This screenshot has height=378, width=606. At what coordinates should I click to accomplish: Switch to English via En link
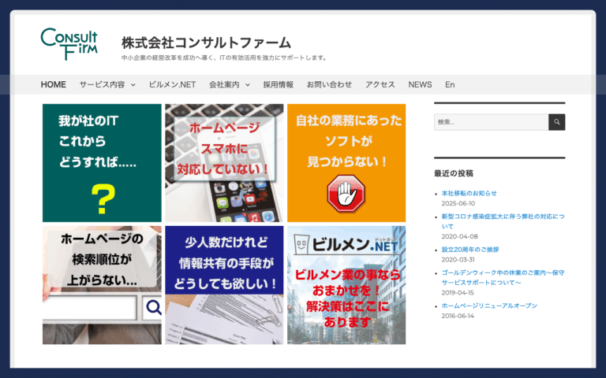pos(450,84)
